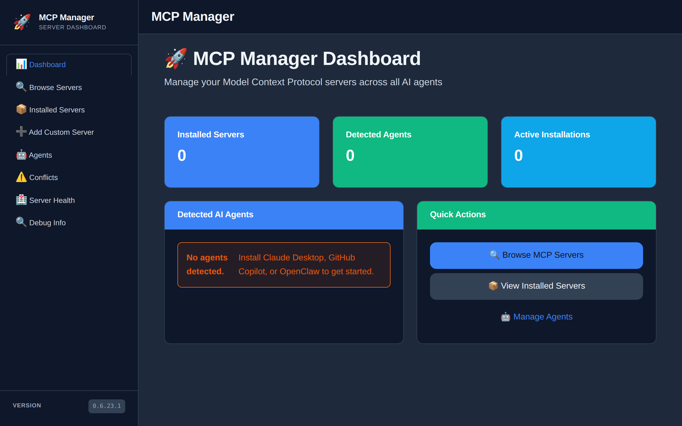Click the Server Health hospital icon

(x=21, y=200)
